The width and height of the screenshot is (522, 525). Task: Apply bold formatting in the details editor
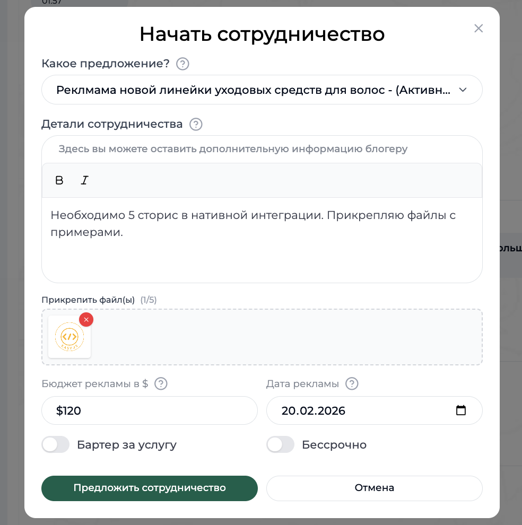click(59, 180)
